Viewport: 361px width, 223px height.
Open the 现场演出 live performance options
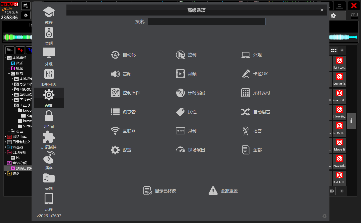191,150
